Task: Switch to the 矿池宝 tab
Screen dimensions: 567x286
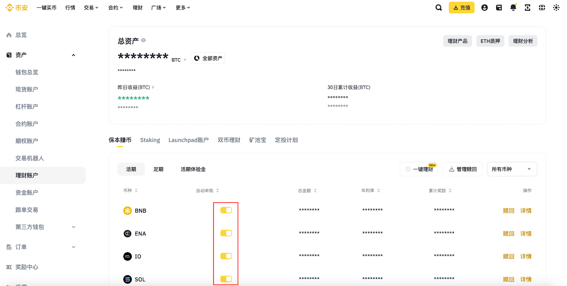Action: pos(258,140)
